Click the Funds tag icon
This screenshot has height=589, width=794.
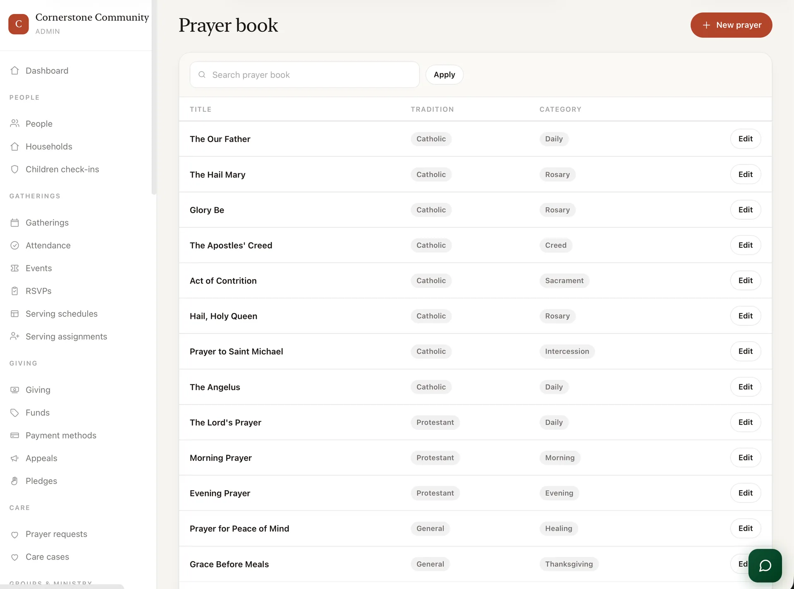(15, 412)
